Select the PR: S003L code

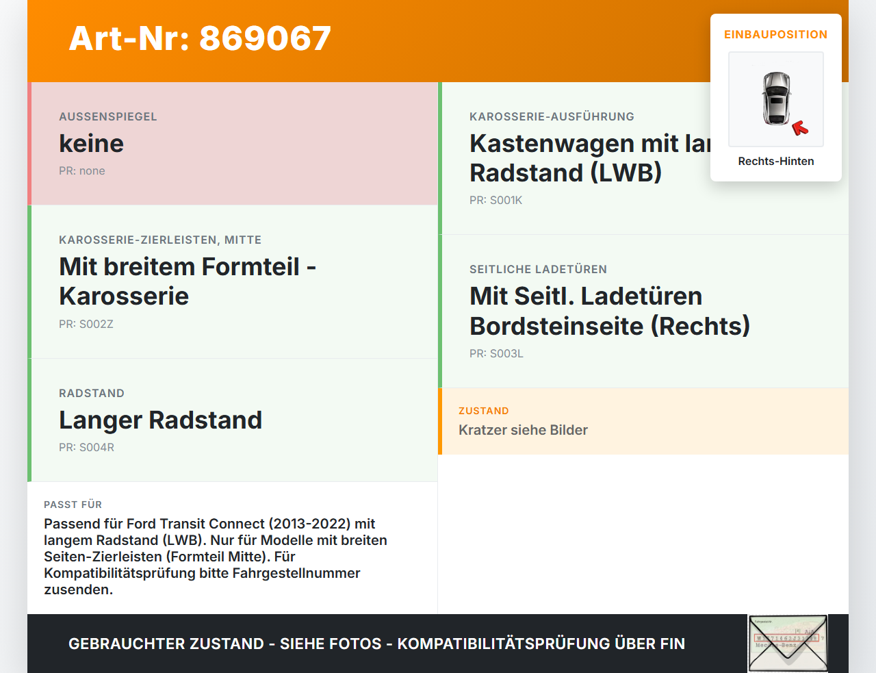(496, 353)
